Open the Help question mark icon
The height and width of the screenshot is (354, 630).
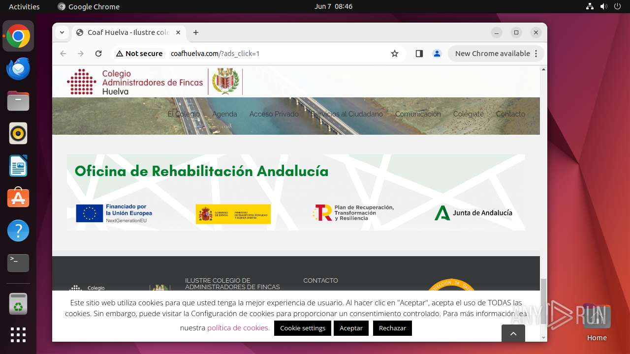coord(18,231)
